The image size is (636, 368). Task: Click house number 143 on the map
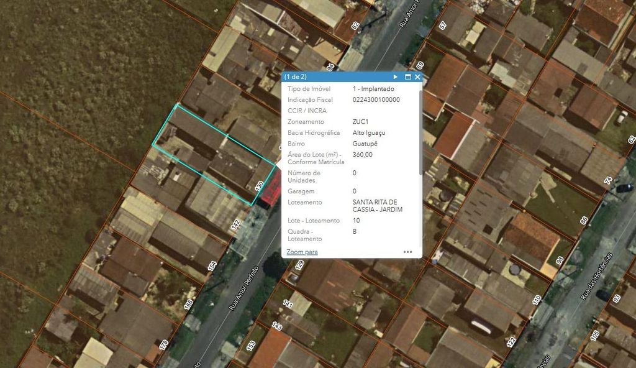277,326
